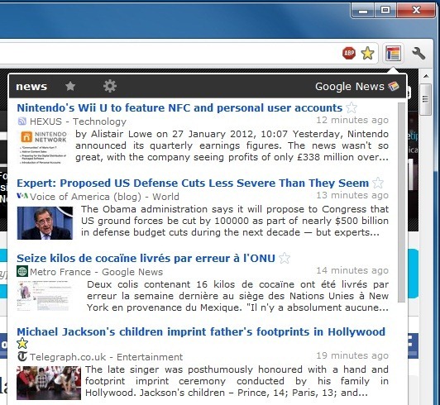Open Seize kilos de cocaïne article
This screenshot has height=405, width=440.
coord(146,258)
